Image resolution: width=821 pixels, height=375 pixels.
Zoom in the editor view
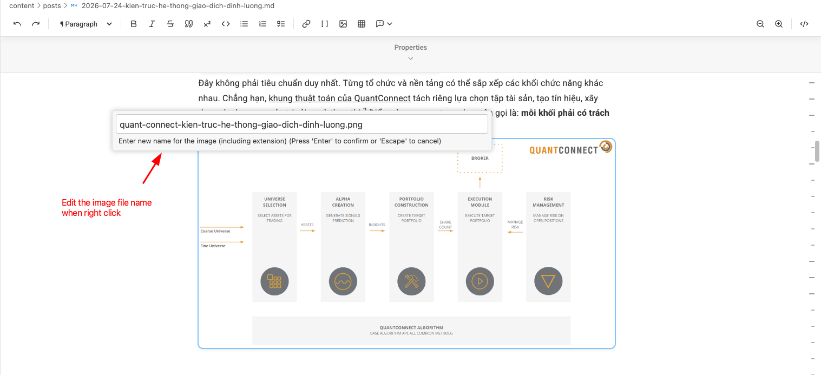tap(779, 24)
